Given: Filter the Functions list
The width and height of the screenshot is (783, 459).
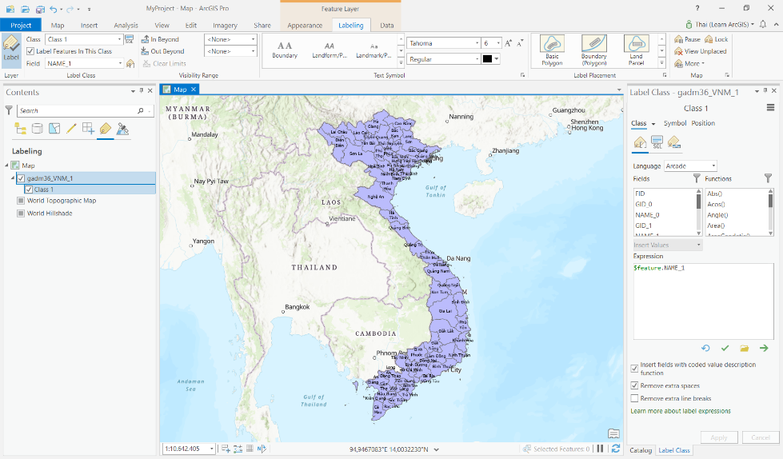Looking at the screenshot, I should (x=768, y=178).
